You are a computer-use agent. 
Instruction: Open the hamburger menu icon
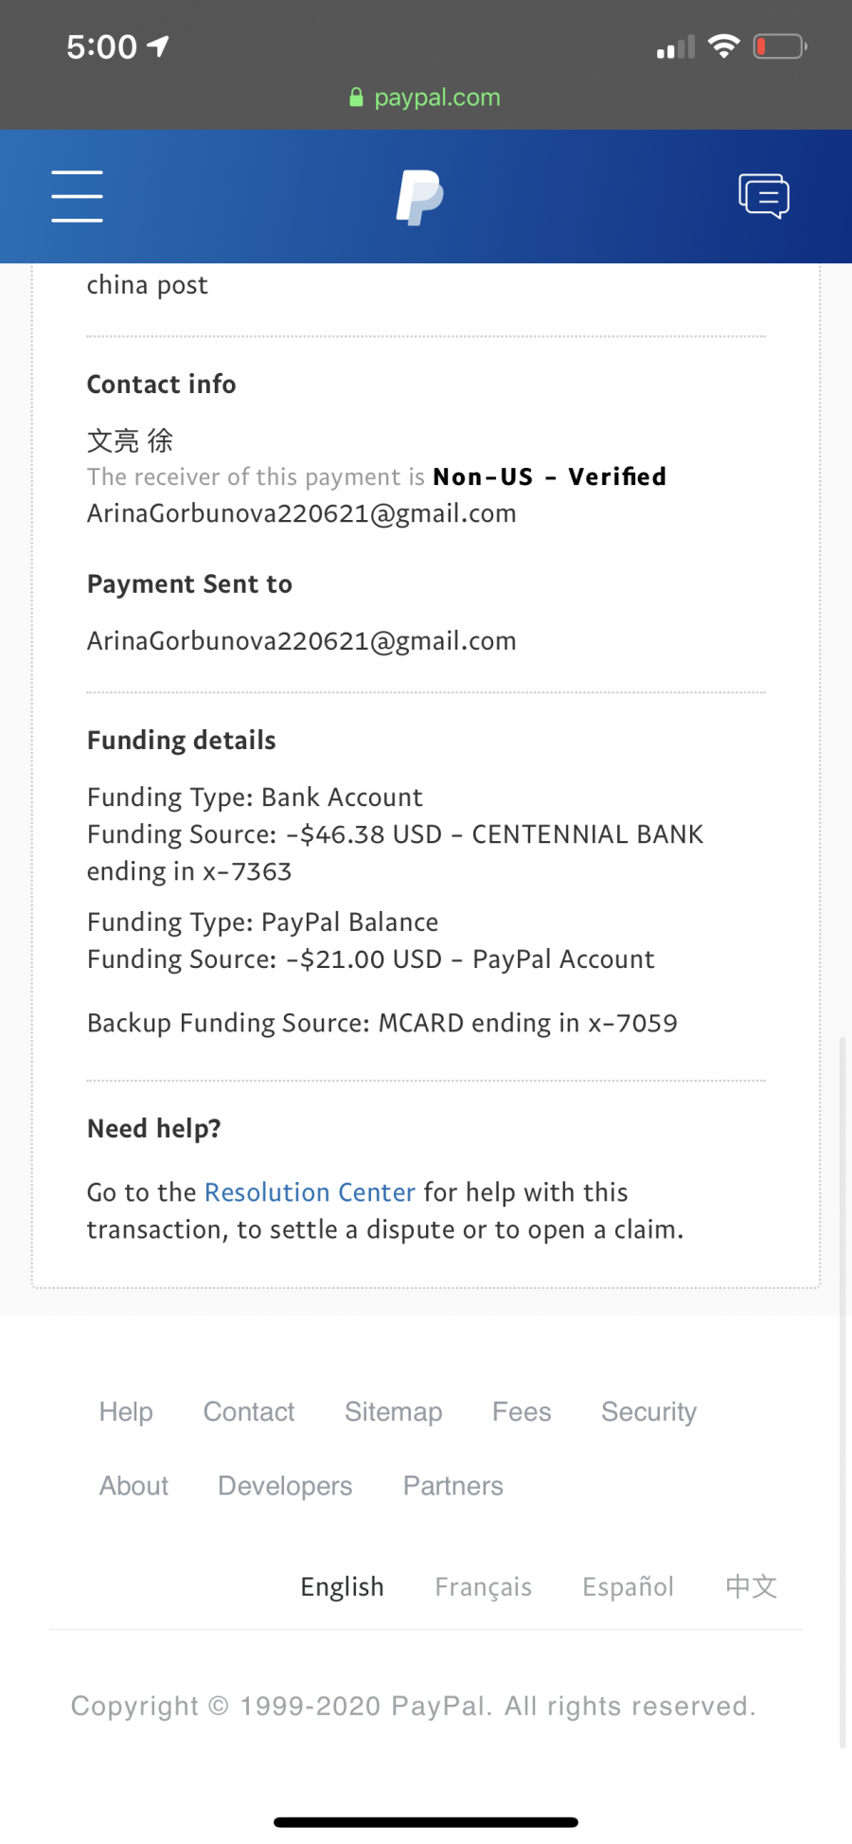point(77,196)
